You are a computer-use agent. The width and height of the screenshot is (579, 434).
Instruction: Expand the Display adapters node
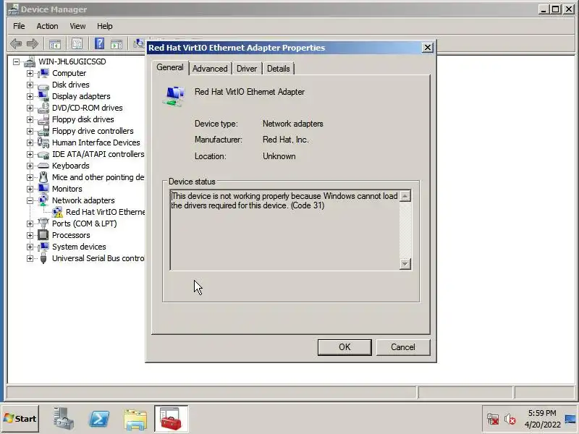coord(30,96)
